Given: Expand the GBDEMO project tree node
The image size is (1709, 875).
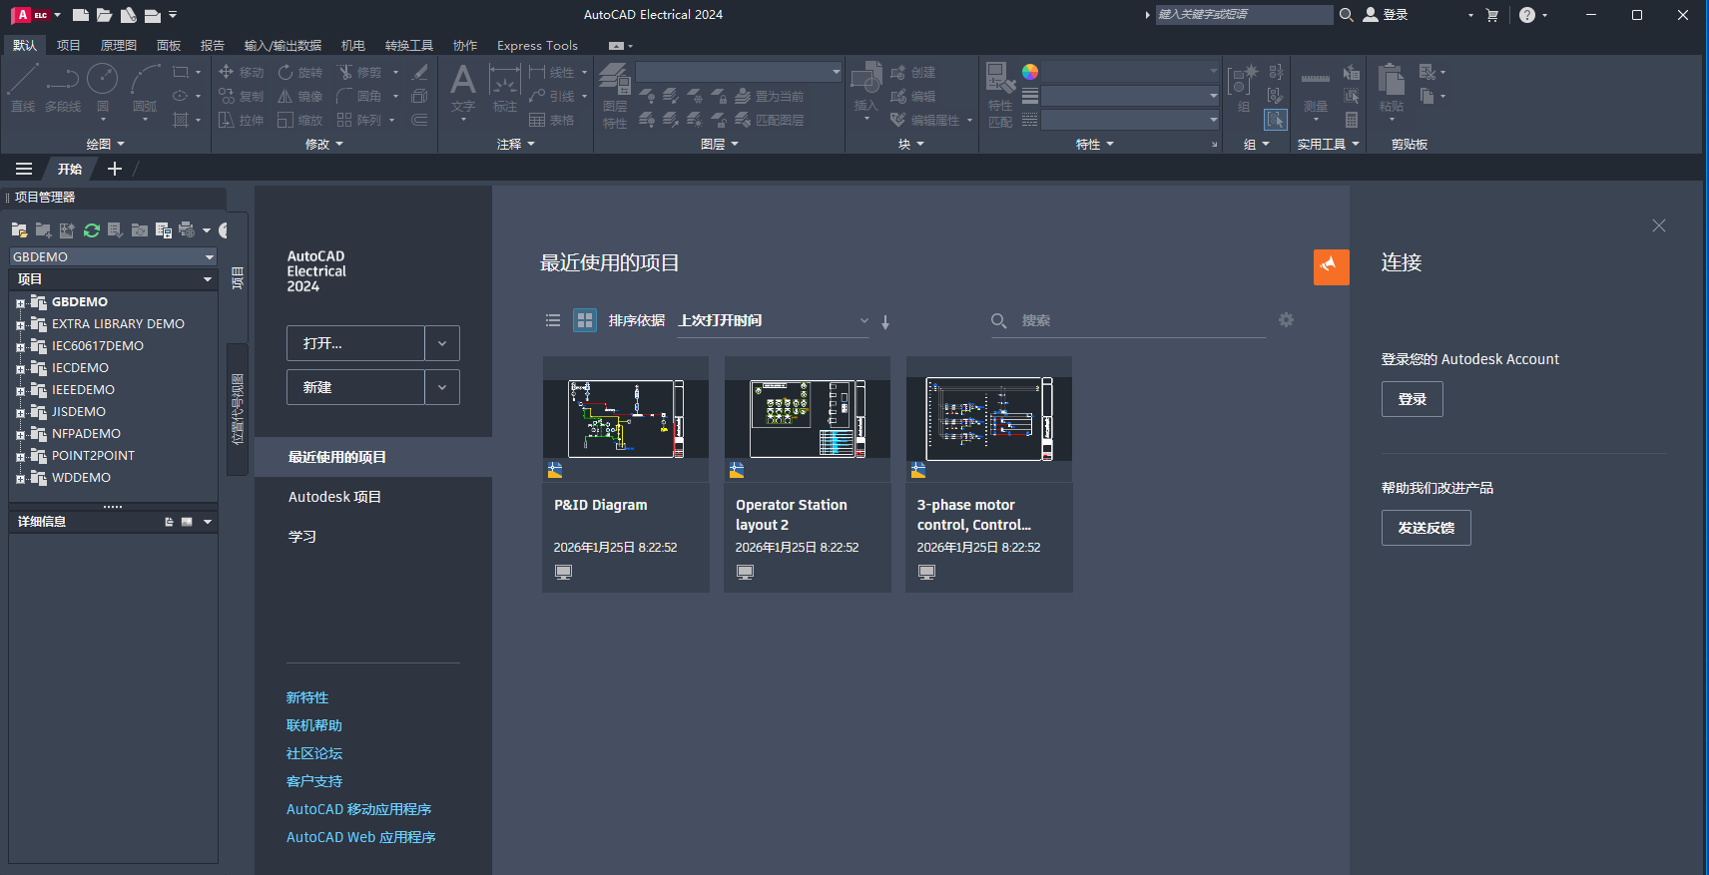Looking at the screenshot, I should [20, 302].
